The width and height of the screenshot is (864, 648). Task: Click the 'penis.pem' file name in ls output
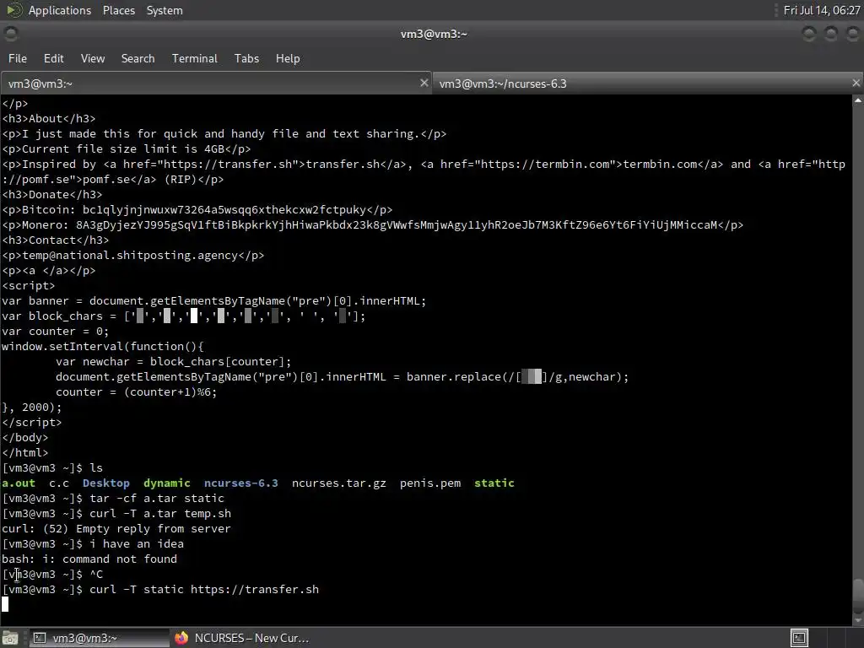pyautogui.click(x=430, y=483)
